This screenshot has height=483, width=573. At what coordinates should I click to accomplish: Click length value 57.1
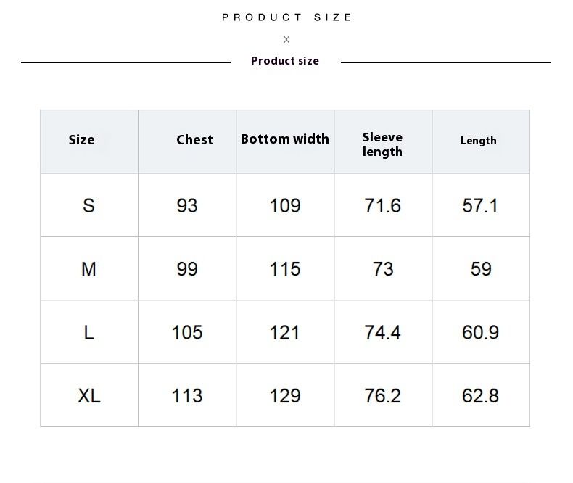(x=480, y=206)
